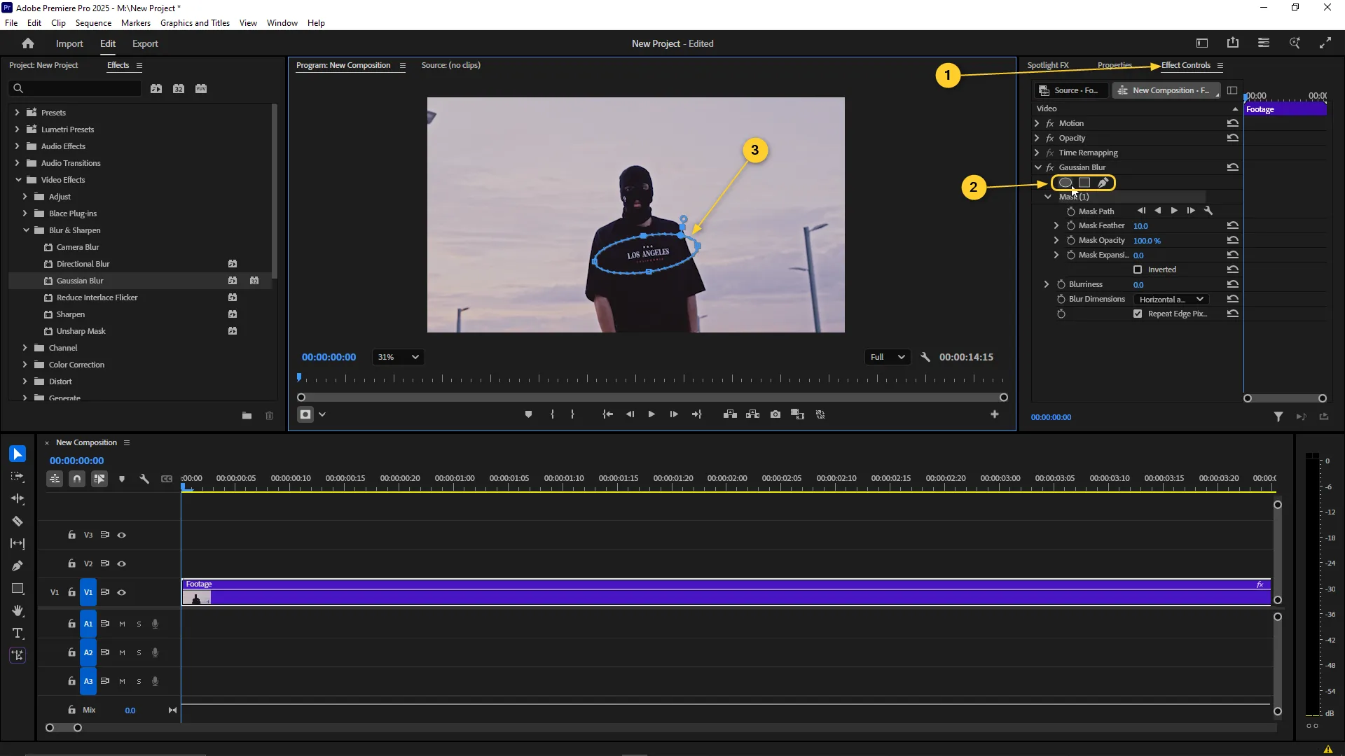The image size is (1345, 756).
Task: Open the 31% zoom level dropdown
Action: (x=398, y=357)
